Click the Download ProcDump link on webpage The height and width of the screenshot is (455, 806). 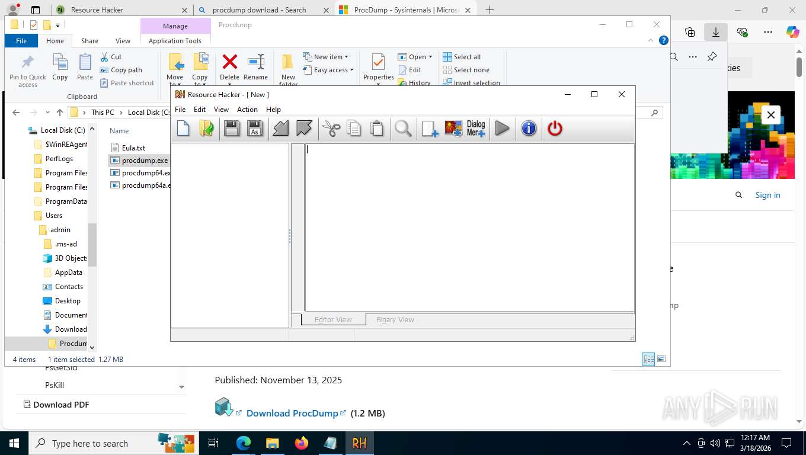coord(292,413)
